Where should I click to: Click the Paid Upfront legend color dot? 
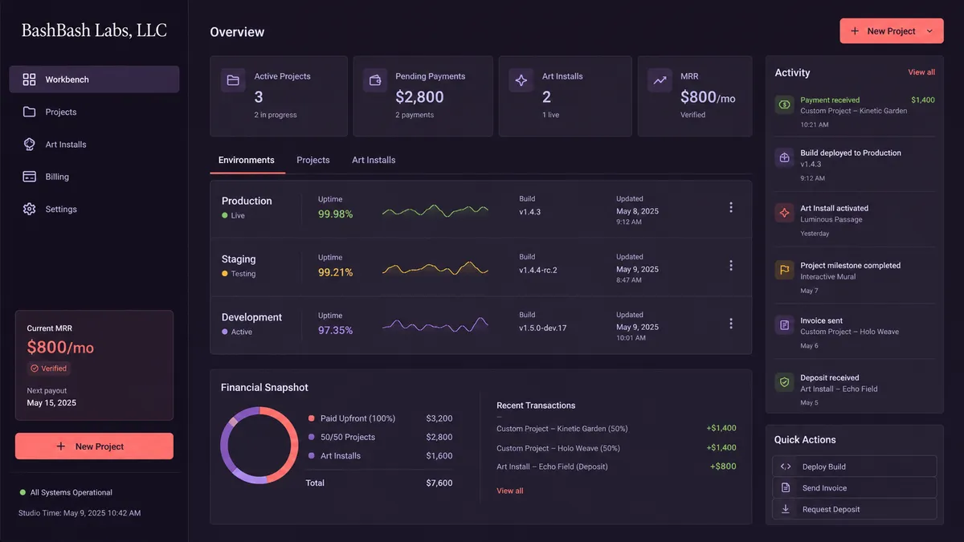click(312, 418)
